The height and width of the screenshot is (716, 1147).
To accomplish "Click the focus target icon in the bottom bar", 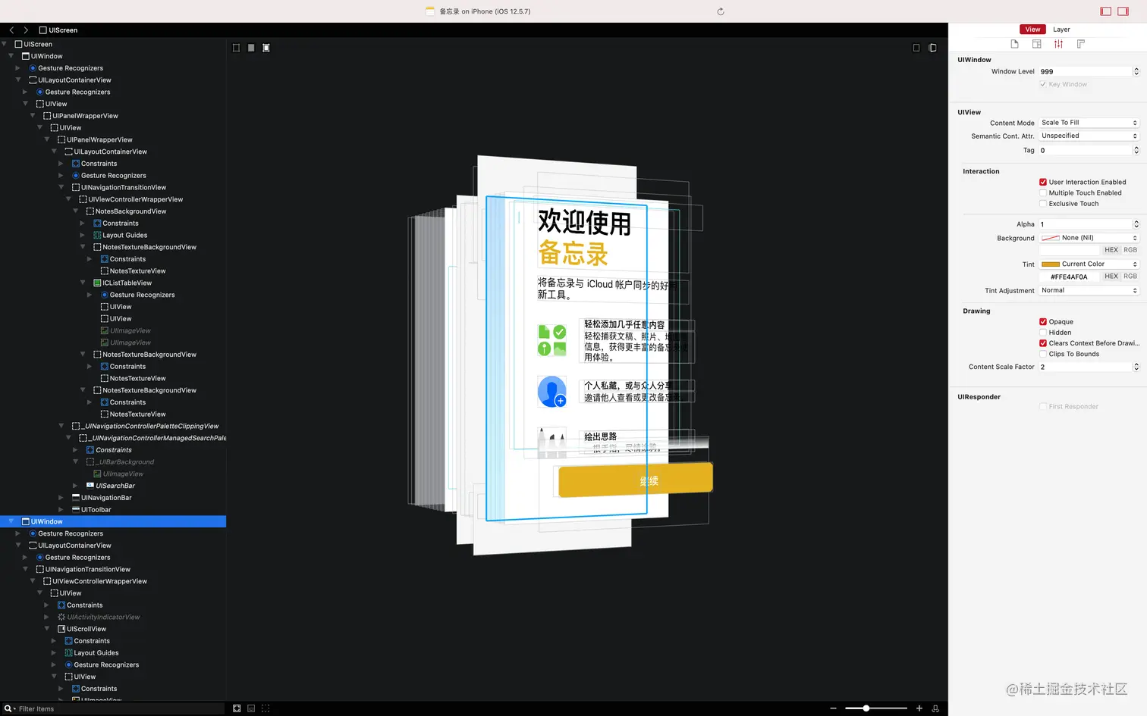I will click(x=237, y=708).
